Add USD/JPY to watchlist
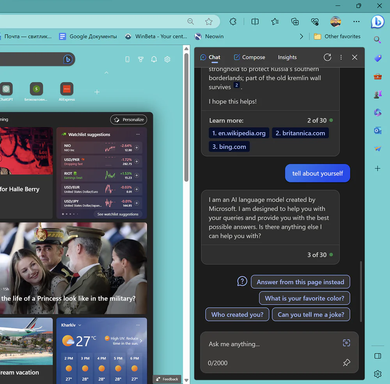The width and height of the screenshot is (390, 384). [136, 203]
